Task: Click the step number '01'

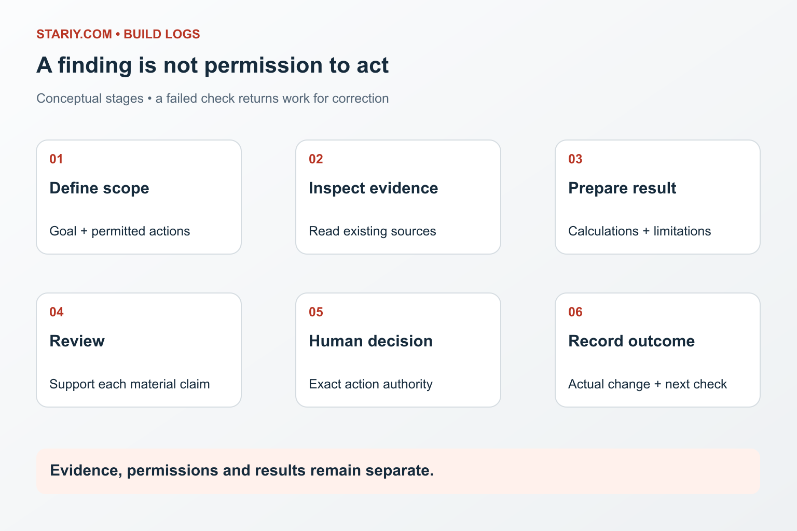Action: 56,159
